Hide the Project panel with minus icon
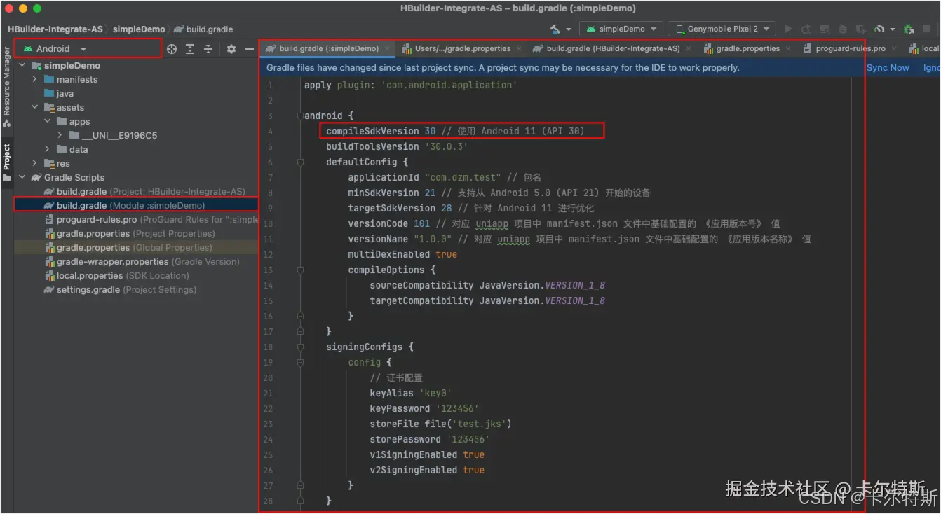The width and height of the screenshot is (941, 514). pos(249,49)
